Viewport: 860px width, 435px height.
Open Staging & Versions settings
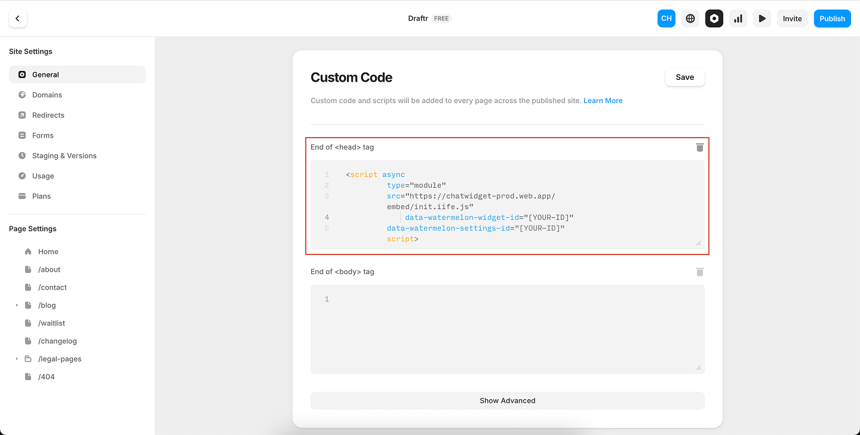click(77, 156)
